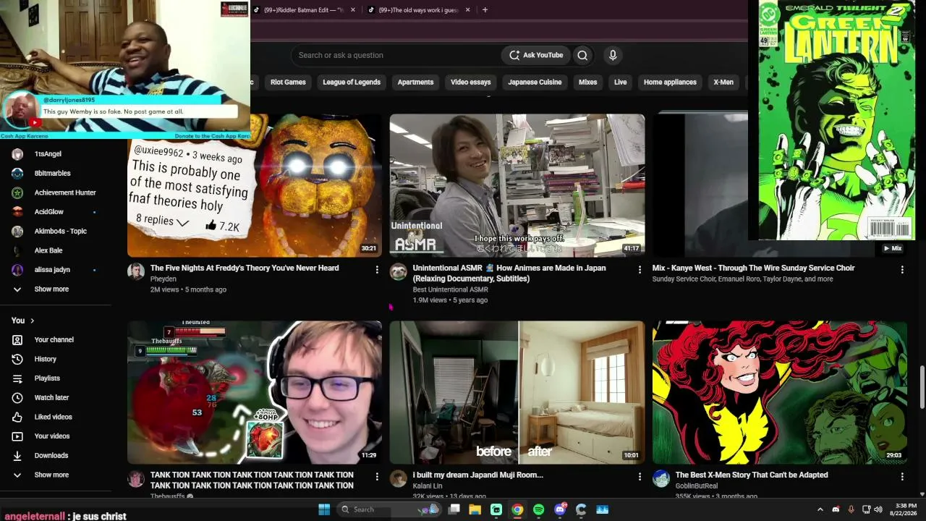Viewport: 926px width, 521px height.
Task: Open Downloads icon in sidebar
Action: click(17, 456)
